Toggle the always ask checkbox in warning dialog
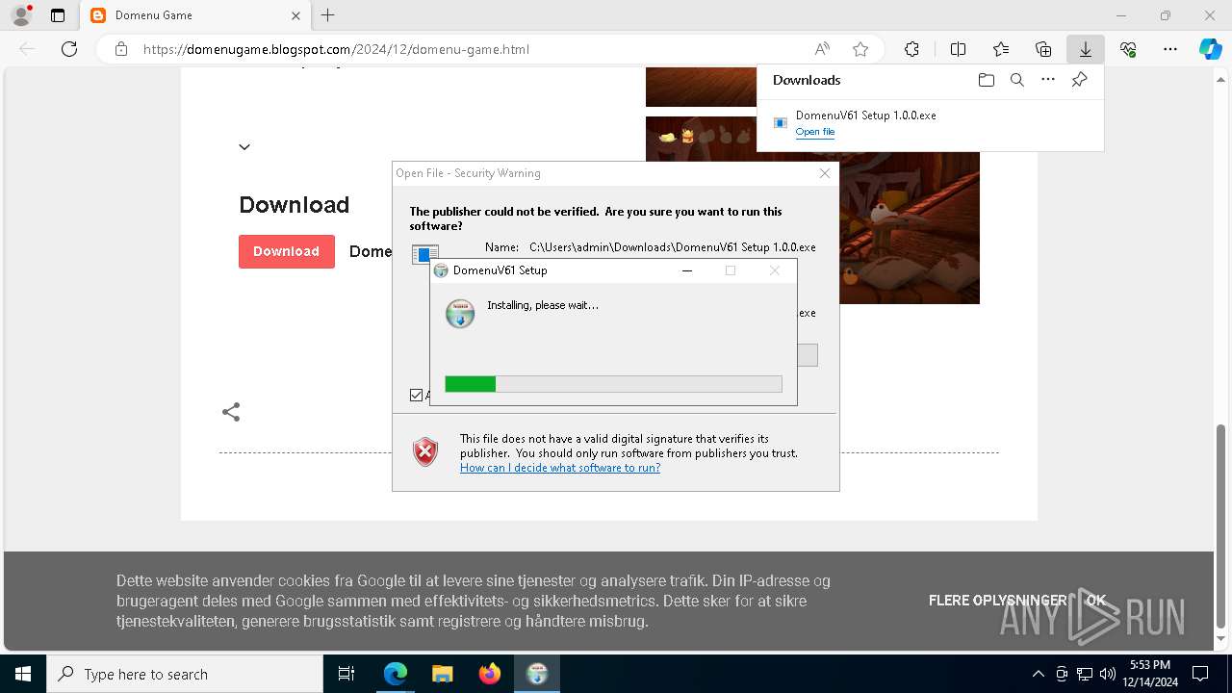Screen dimensions: 1232x693 click(x=417, y=395)
